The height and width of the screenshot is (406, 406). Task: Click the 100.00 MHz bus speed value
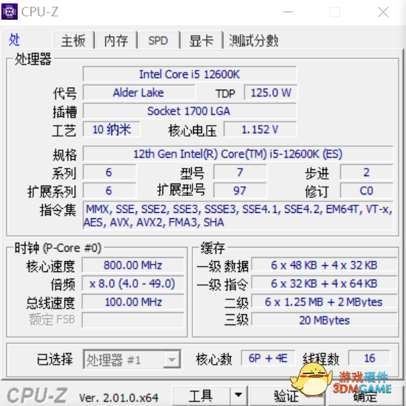click(x=133, y=302)
